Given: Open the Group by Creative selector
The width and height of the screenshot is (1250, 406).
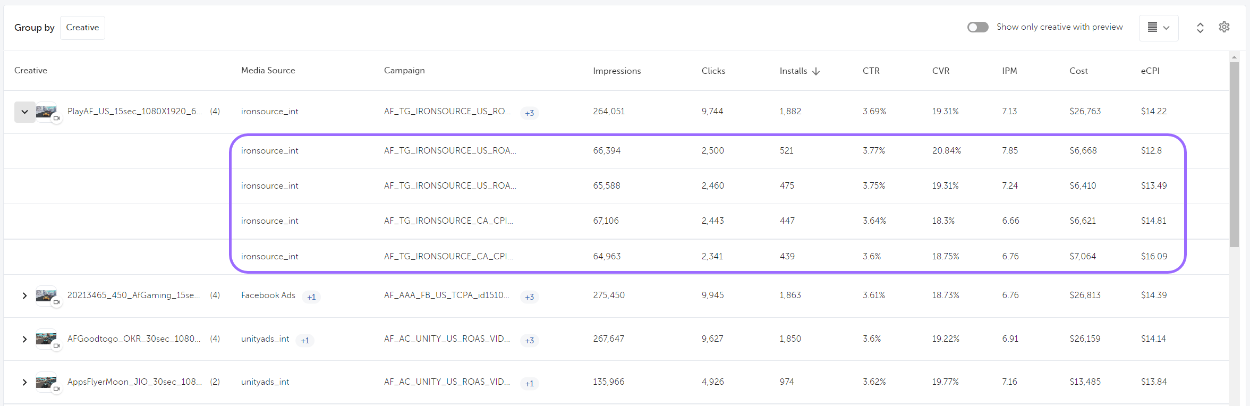Looking at the screenshot, I should pos(82,28).
